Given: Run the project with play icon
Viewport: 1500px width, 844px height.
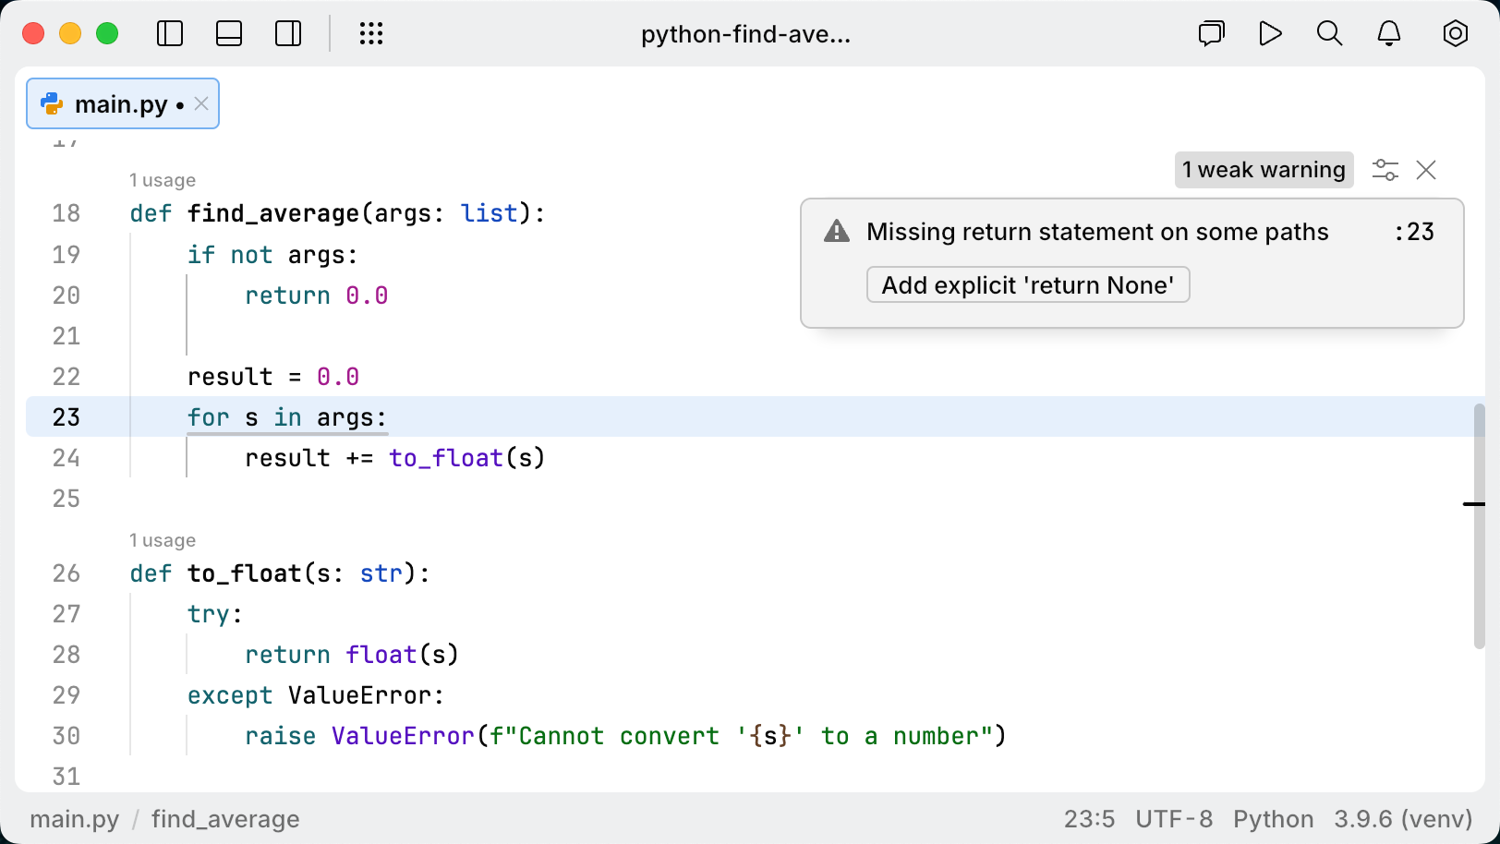Looking at the screenshot, I should click(x=1270, y=34).
